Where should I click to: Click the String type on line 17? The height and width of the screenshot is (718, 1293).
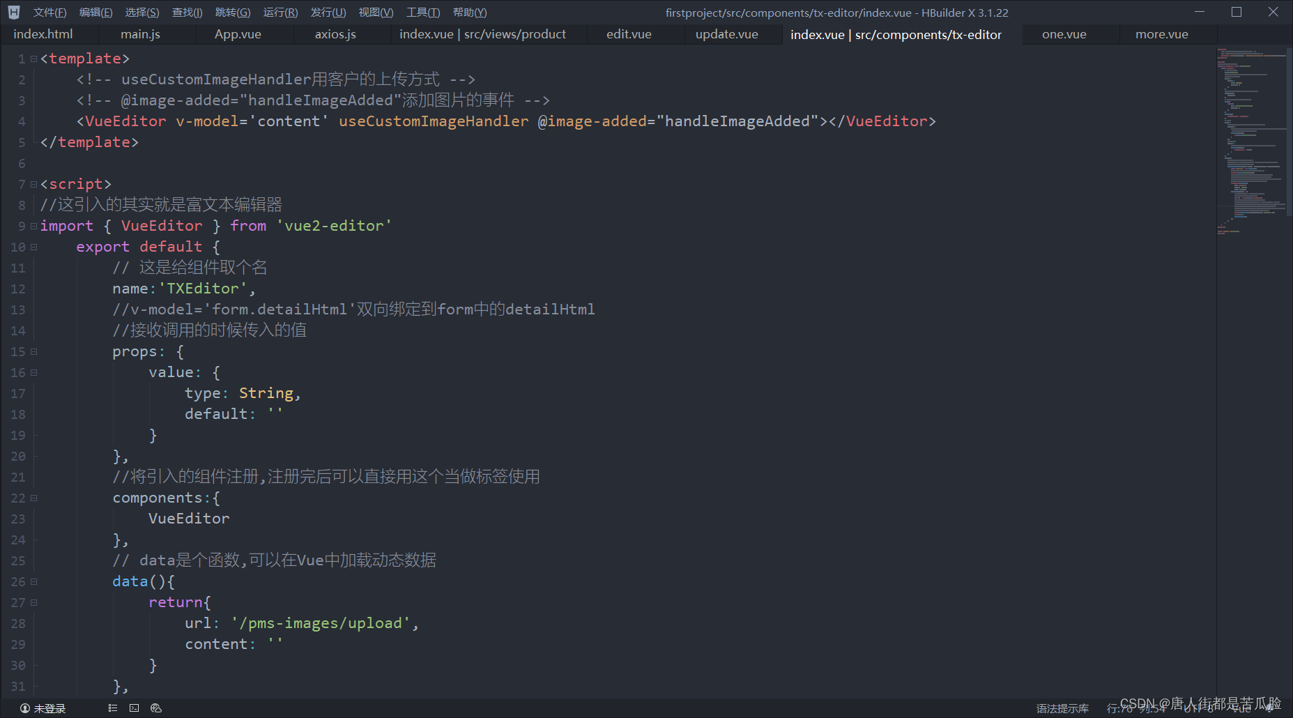(x=266, y=393)
